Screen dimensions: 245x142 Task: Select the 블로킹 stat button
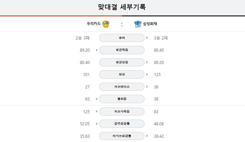pos(122,99)
